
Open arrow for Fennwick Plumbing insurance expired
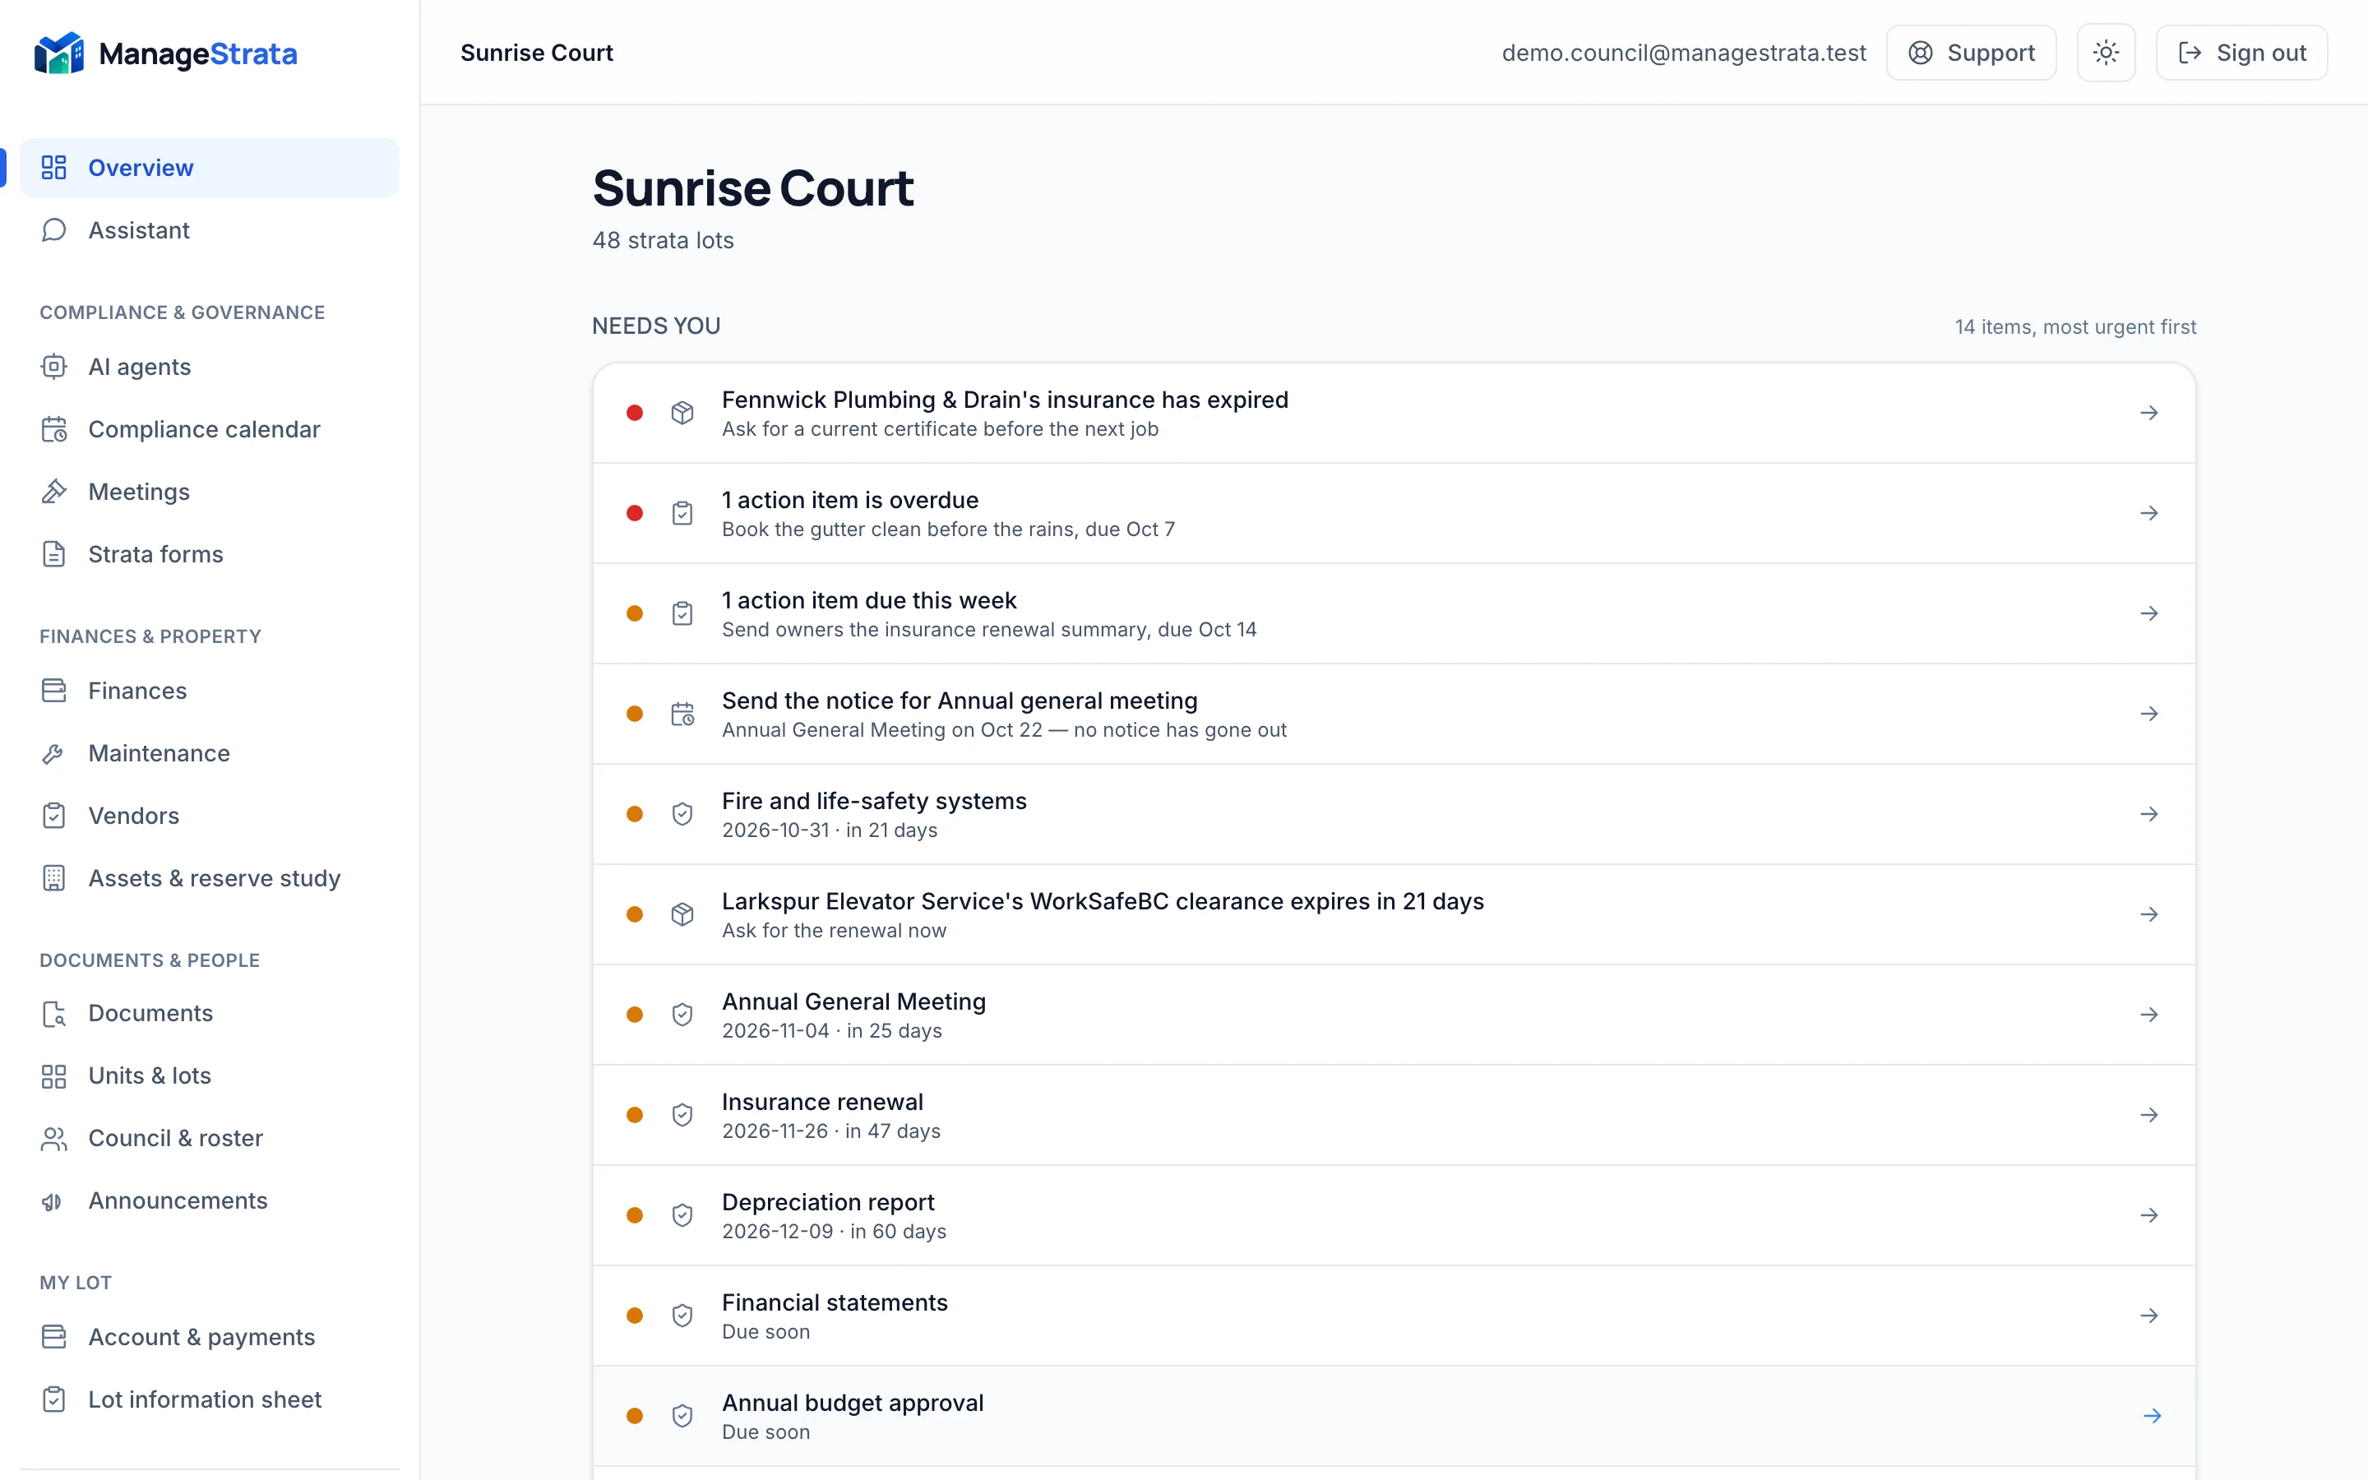[2148, 413]
